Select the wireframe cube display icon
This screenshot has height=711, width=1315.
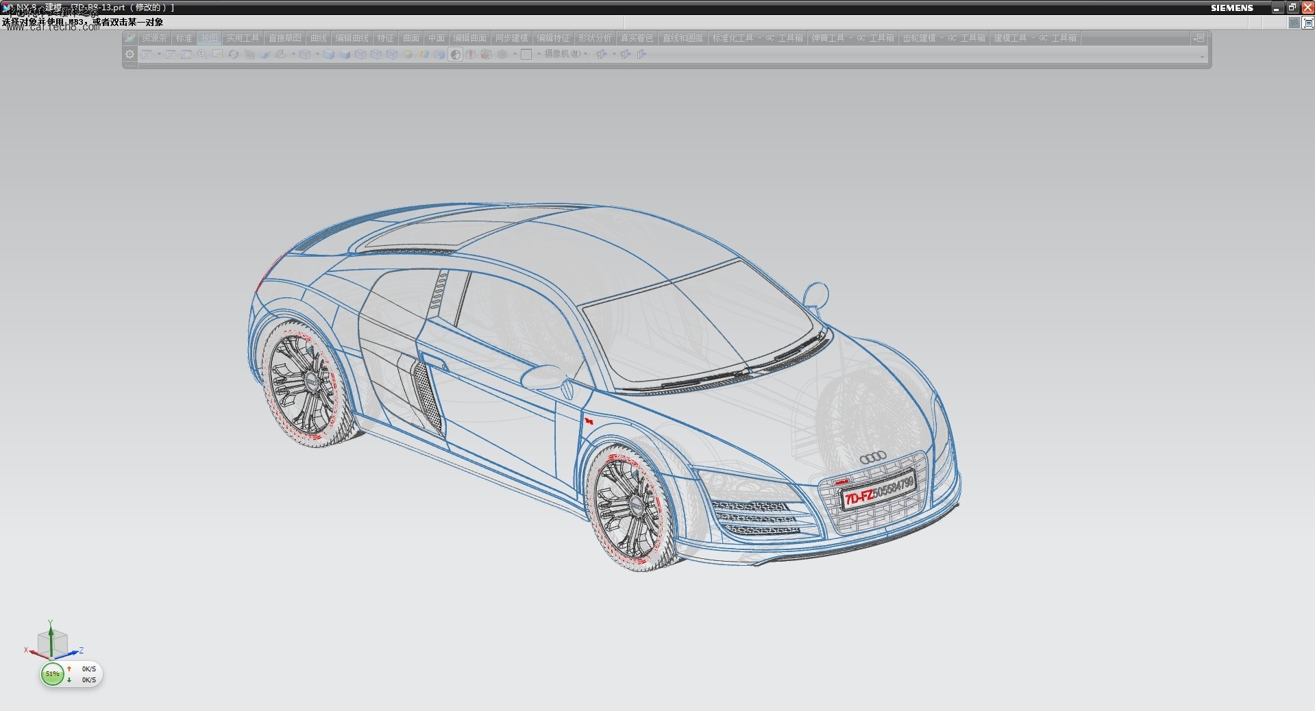coord(360,54)
